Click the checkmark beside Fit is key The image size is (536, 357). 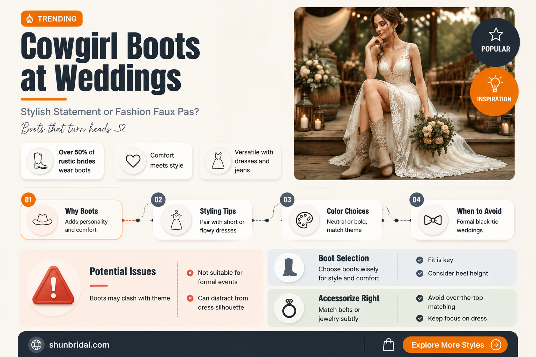click(x=420, y=260)
